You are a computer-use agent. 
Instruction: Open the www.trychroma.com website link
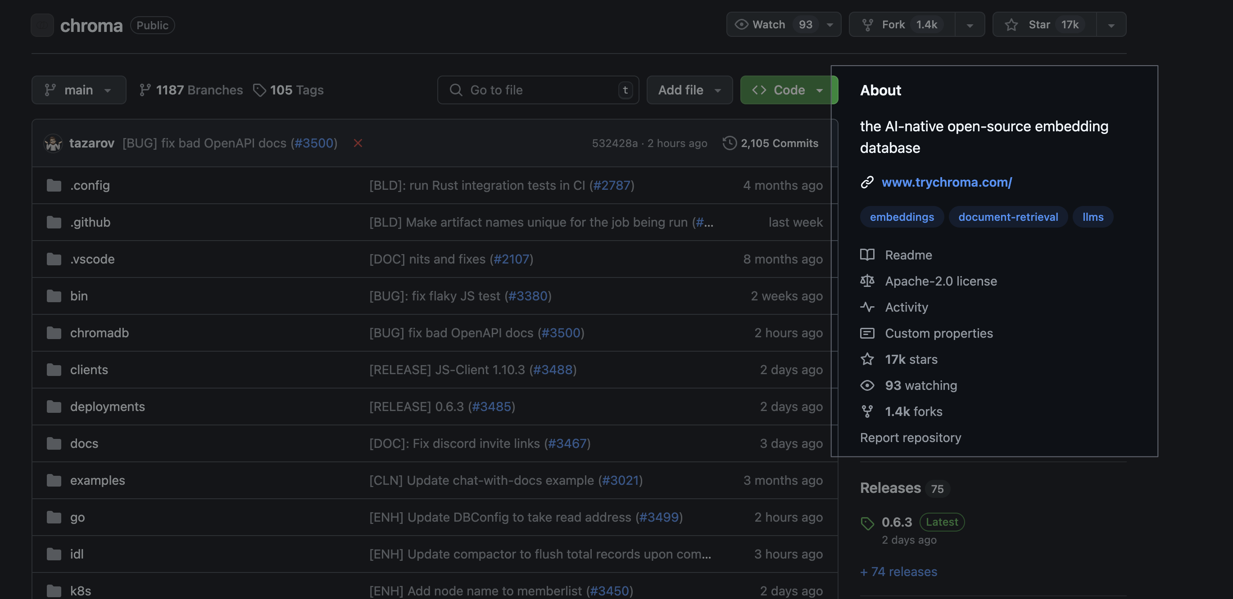click(x=946, y=182)
